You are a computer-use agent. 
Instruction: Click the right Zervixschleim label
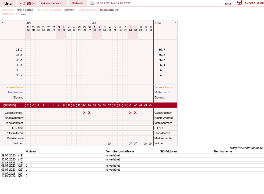(x=163, y=87)
